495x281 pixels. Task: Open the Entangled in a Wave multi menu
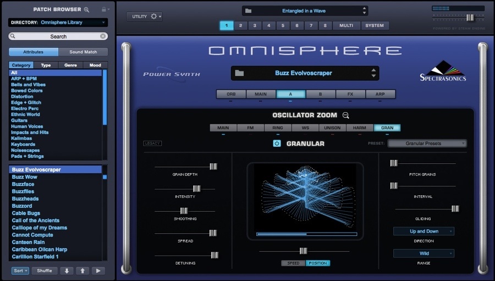click(305, 11)
